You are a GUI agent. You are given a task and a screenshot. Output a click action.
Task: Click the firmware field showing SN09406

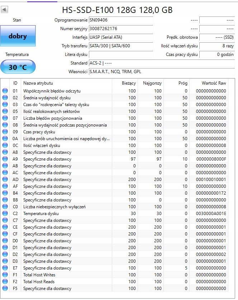121,20
